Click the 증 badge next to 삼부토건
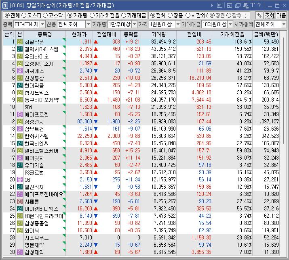289x260 pixels. click(x=20, y=129)
